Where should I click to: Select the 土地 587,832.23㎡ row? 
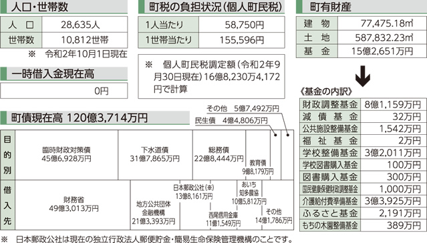[362, 37]
